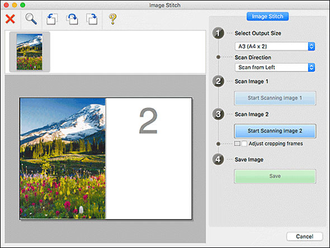
Task: Click the cropping frame icon beside checkbox
Action: click(237, 144)
